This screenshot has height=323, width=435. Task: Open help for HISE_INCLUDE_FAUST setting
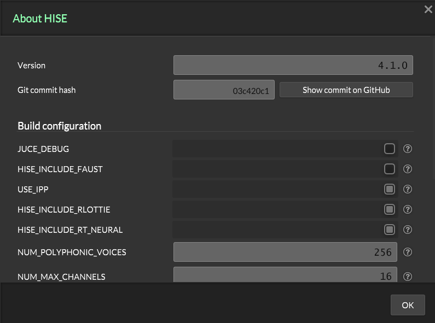tap(407, 169)
